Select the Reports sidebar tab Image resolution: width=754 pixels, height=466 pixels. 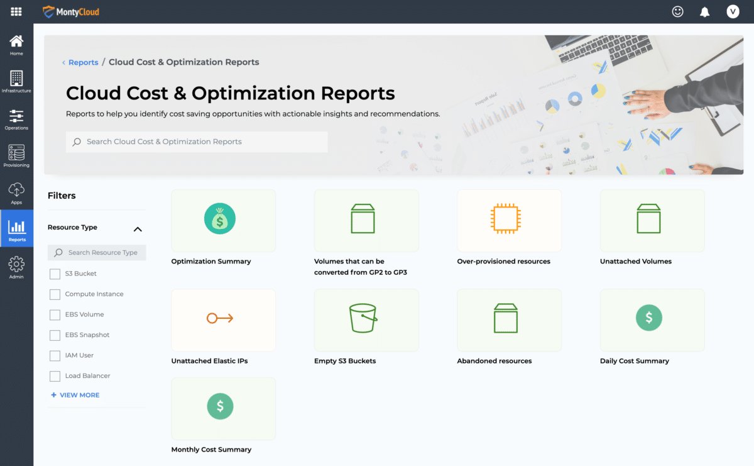[16, 230]
